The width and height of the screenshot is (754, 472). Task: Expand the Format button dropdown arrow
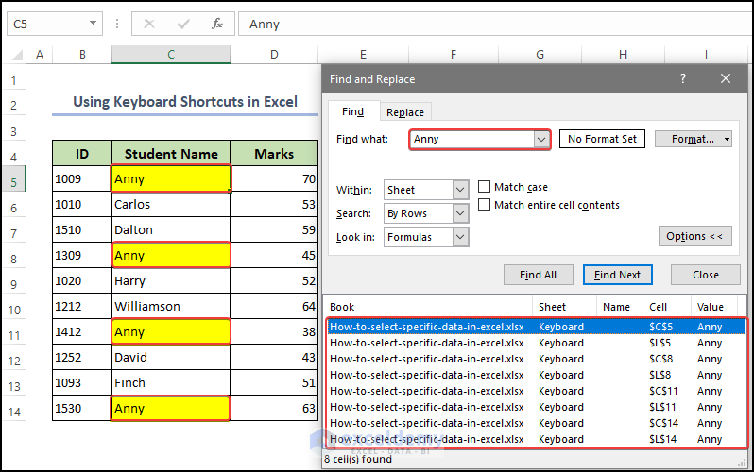(727, 139)
